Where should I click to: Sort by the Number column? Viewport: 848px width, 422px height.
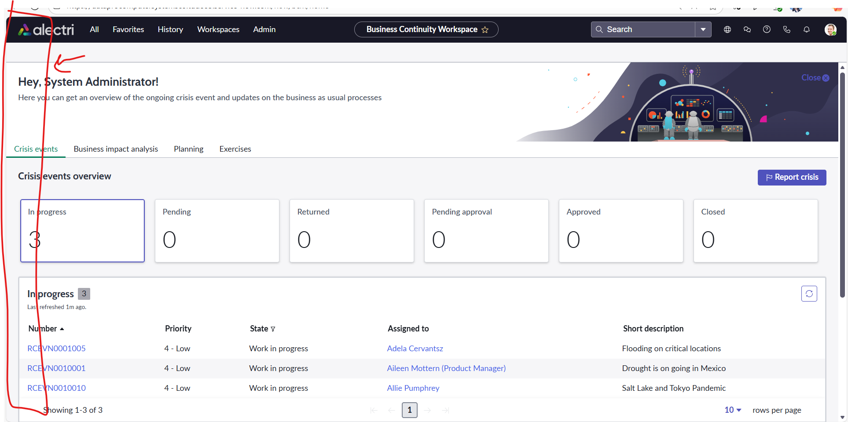(46, 329)
